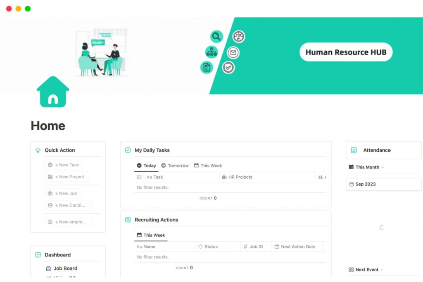Click the calendar icon beside Sep 2023
The width and height of the screenshot is (423, 282).
(x=351, y=184)
